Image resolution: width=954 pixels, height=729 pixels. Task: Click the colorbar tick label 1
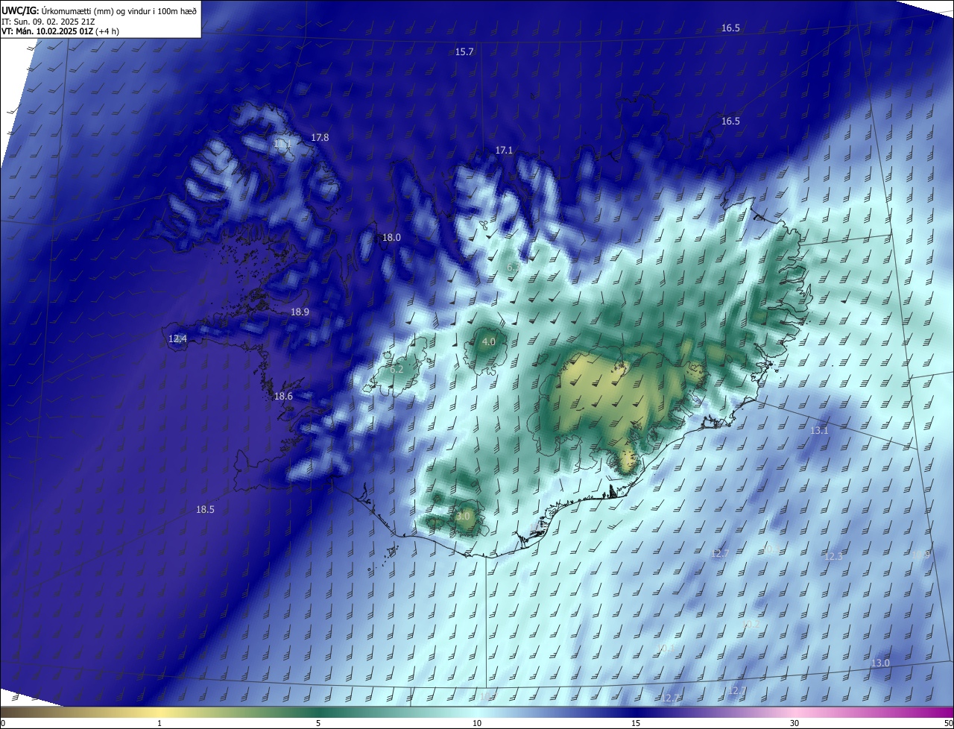coord(159,723)
